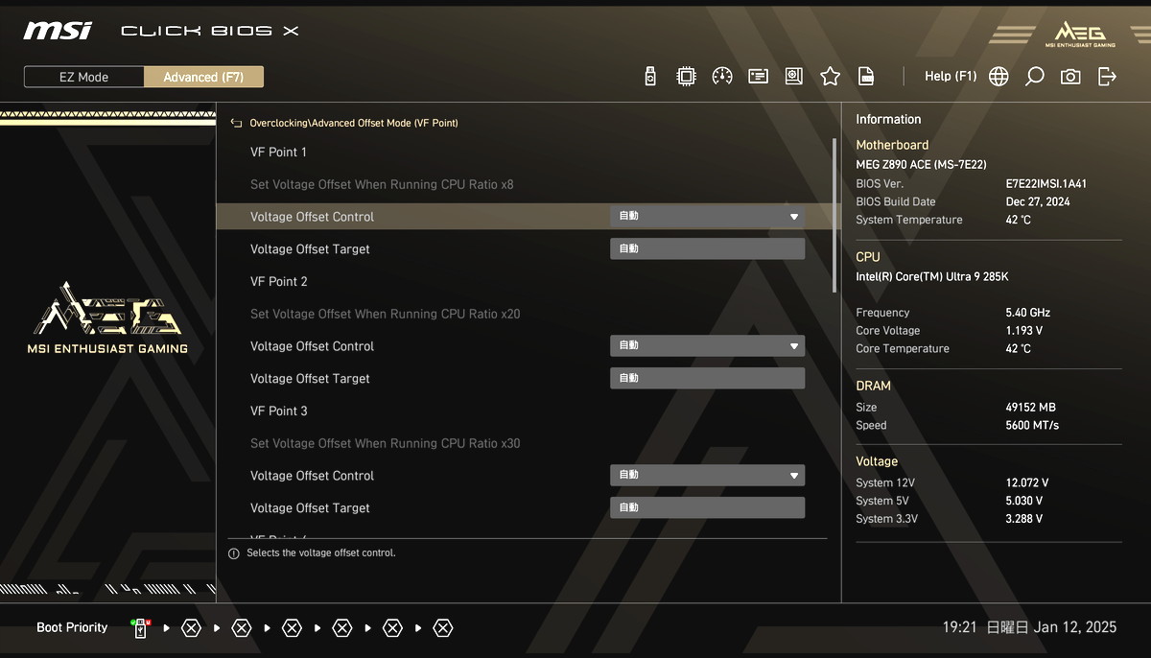The height and width of the screenshot is (658, 1151).
Task: Click 'Set Voltage Offset When Running CPU Ratio x20'
Action: click(x=386, y=314)
